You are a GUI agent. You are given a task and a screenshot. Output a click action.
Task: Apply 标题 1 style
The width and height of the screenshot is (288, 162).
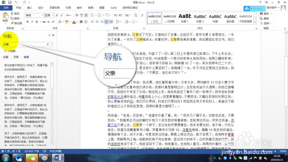pyautogui.click(x=185, y=18)
